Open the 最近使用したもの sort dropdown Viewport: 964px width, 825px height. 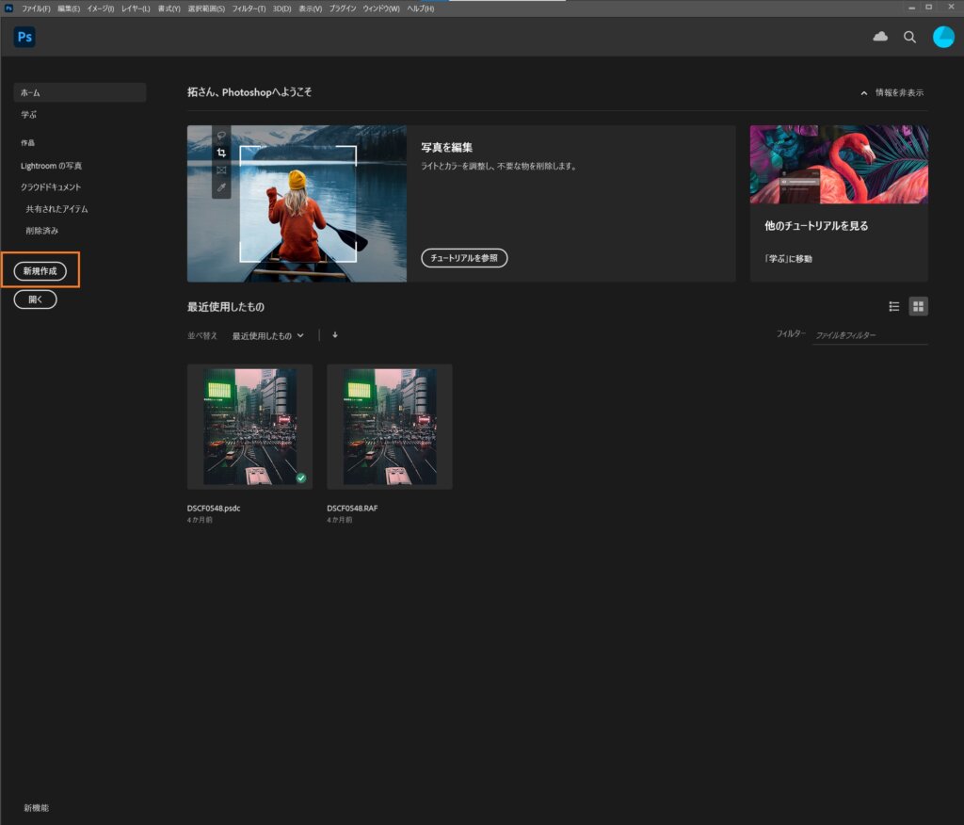coord(268,336)
